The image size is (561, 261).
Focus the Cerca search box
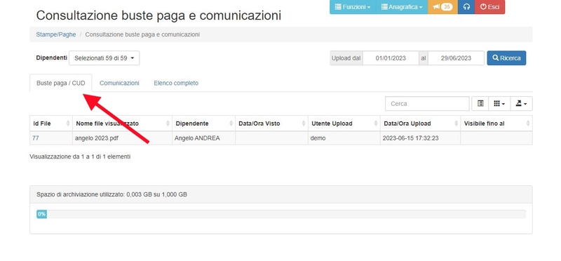point(427,103)
